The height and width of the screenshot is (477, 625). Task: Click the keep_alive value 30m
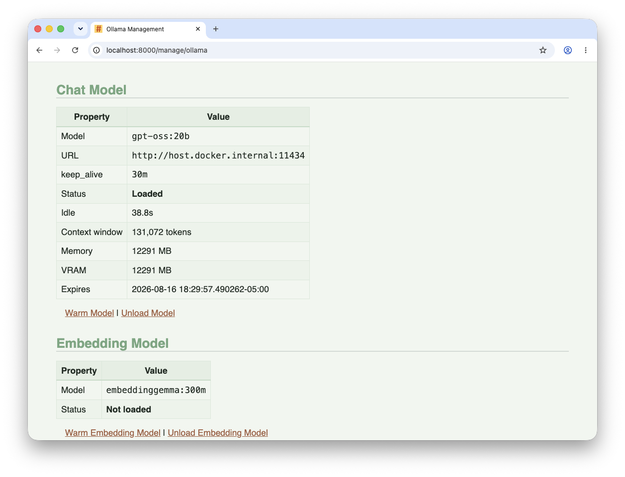tap(140, 174)
